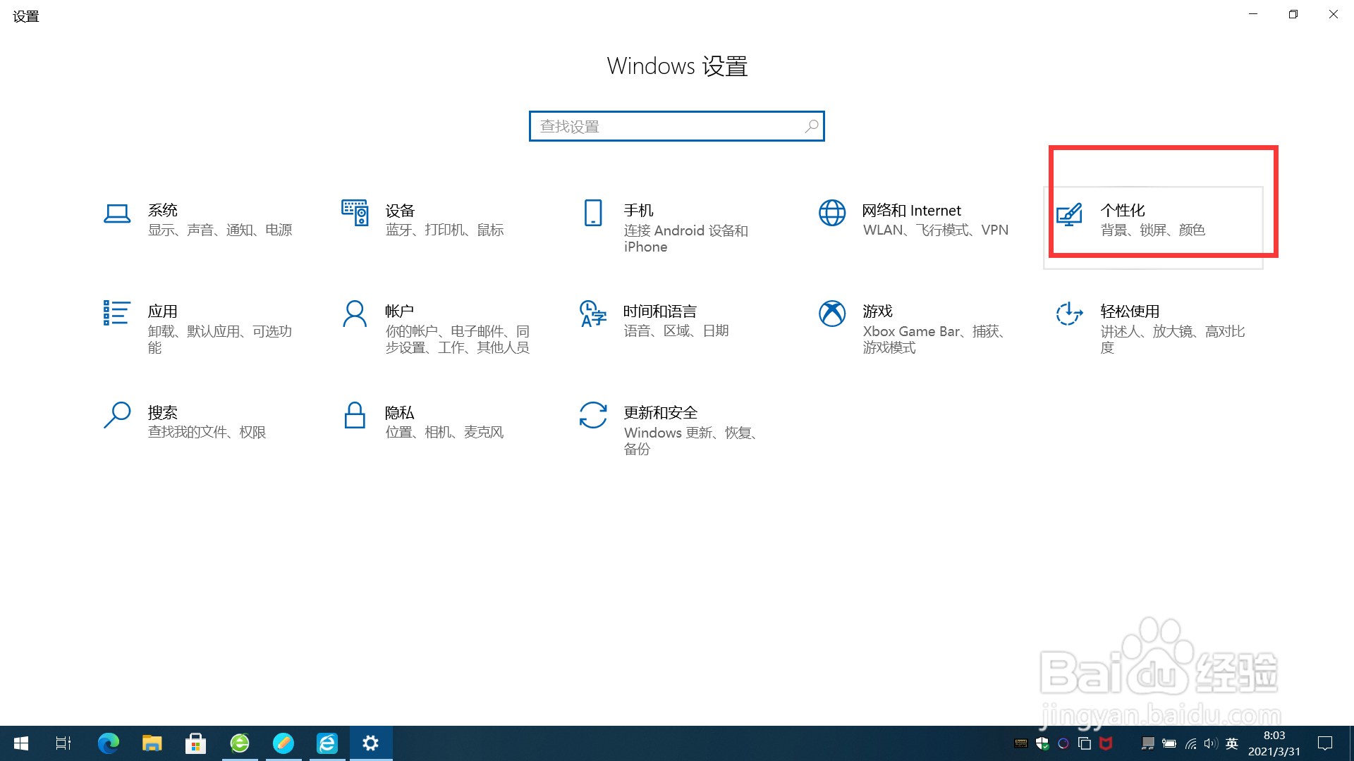Switch input language via 英 indicator

pyautogui.click(x=1232, y=743)
